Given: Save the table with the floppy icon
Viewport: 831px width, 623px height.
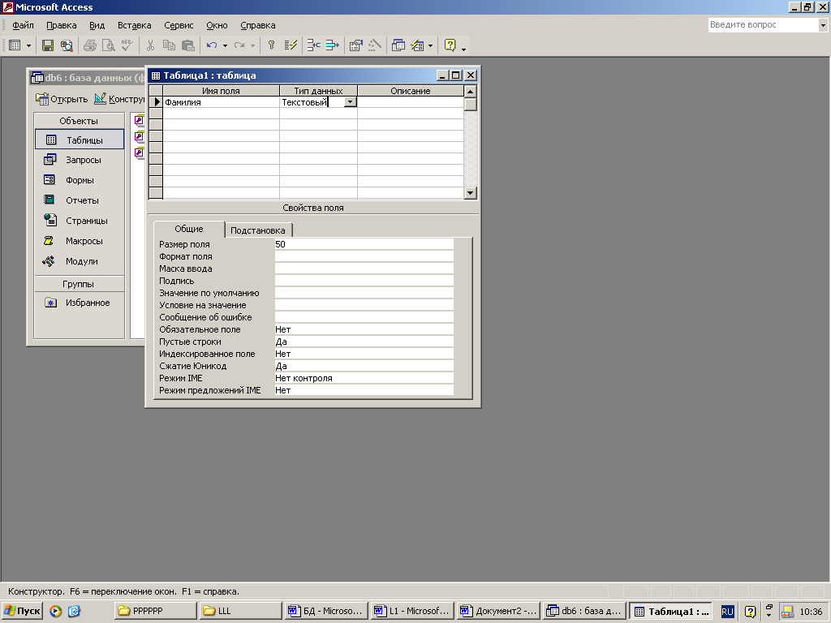Looking at the screenshot, I should (48, 45).
